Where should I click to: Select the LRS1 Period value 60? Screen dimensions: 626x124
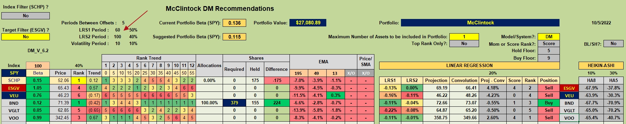[x=117, y=30]
